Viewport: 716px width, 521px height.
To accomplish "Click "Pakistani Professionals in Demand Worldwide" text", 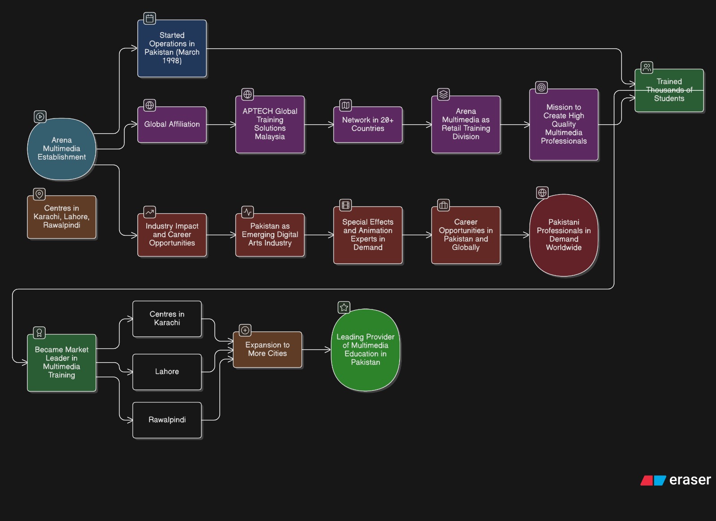I will pos(564,234).
